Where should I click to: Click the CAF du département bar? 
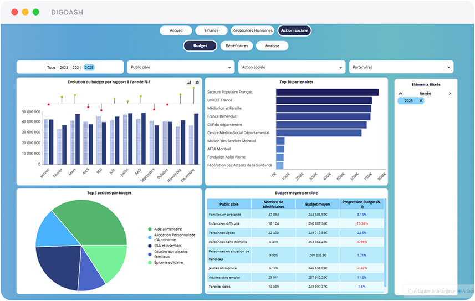click(321, 125)
